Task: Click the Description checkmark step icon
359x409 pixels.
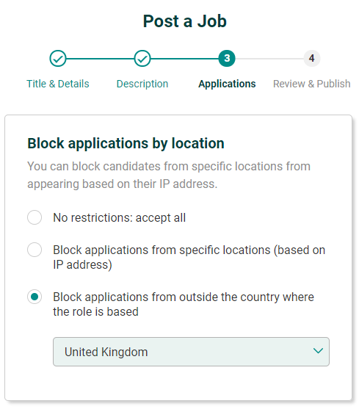Action: click(142, 59)
